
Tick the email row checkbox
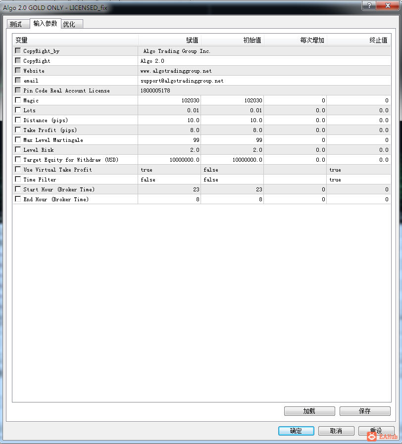pyautogui.click(x=18, y=81)
